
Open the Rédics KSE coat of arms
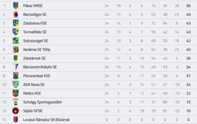pyautogui.click(x=16, y=93)
